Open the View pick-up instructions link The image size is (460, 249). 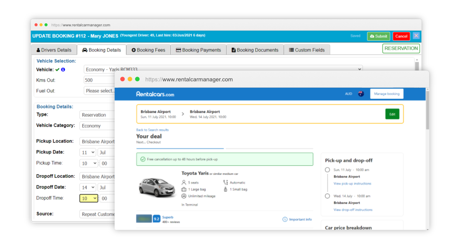[x=352, y=183]
